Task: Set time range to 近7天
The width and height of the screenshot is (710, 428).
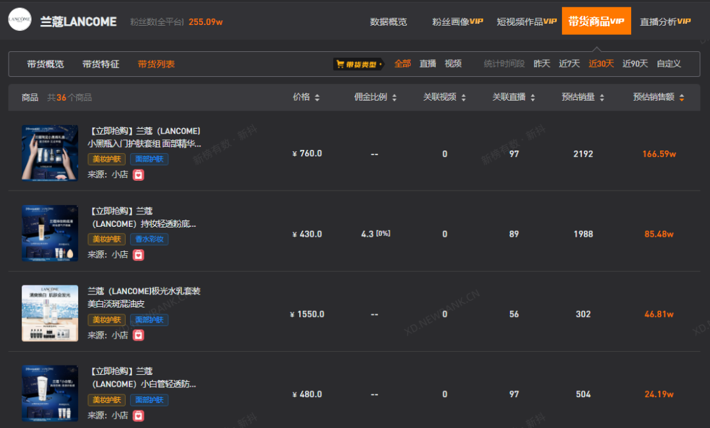Action: [x=569, y=64]
